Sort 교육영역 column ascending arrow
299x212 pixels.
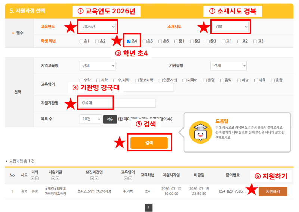click(126, 178)
